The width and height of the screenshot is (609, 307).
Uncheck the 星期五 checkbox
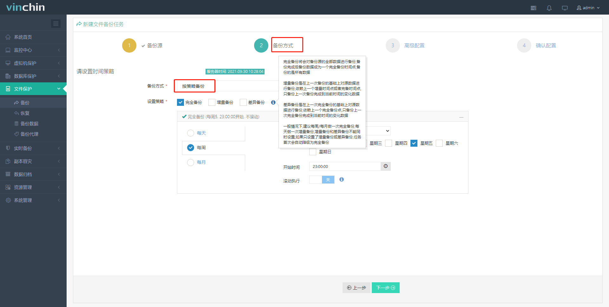(x=414, y=143)
